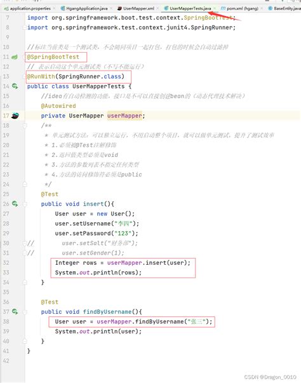301x383 pixels.
Task: Collapse the import statements fold marker
Action: click(25, 27)
